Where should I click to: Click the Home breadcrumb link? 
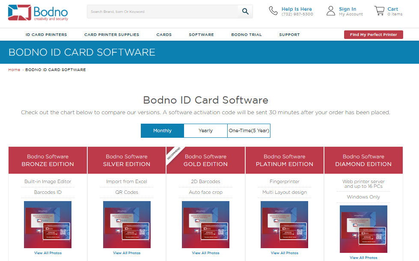point(14,70)
